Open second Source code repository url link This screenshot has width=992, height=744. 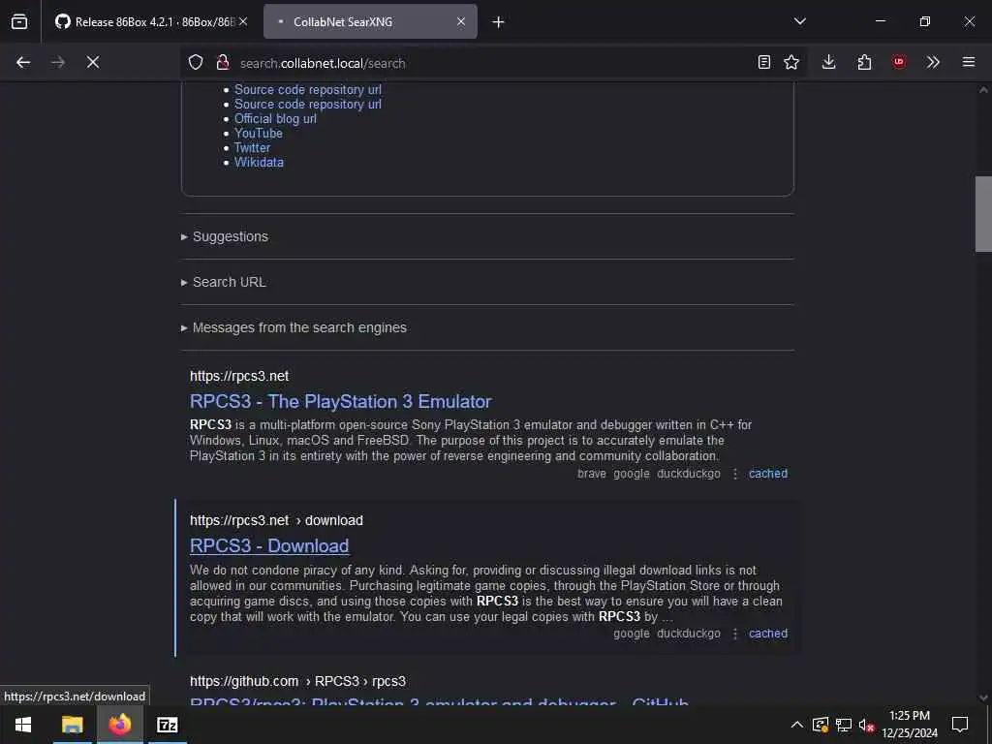(x=307, y=105)
